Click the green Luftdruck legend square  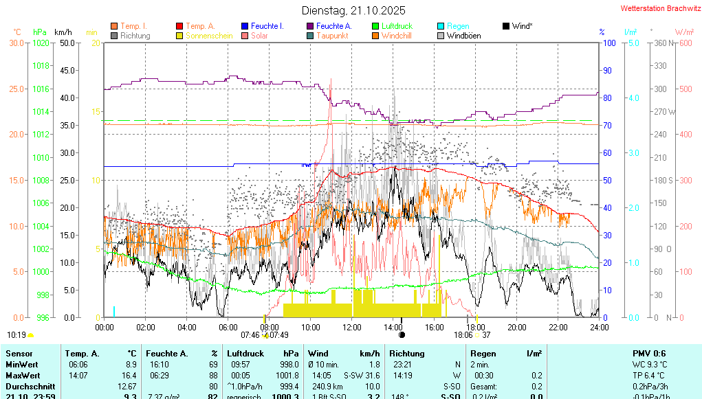tap(375, 26)
